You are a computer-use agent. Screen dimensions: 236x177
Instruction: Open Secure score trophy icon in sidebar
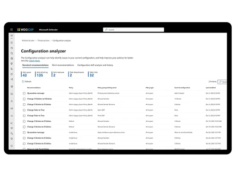12,64
